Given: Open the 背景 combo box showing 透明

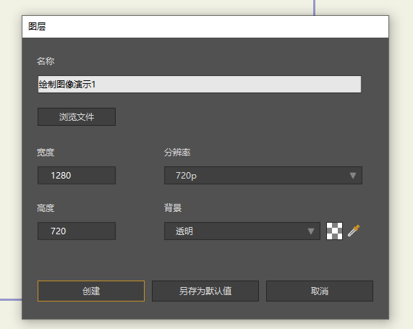Looking at the screenshot, I should click(x=242, y=231).
